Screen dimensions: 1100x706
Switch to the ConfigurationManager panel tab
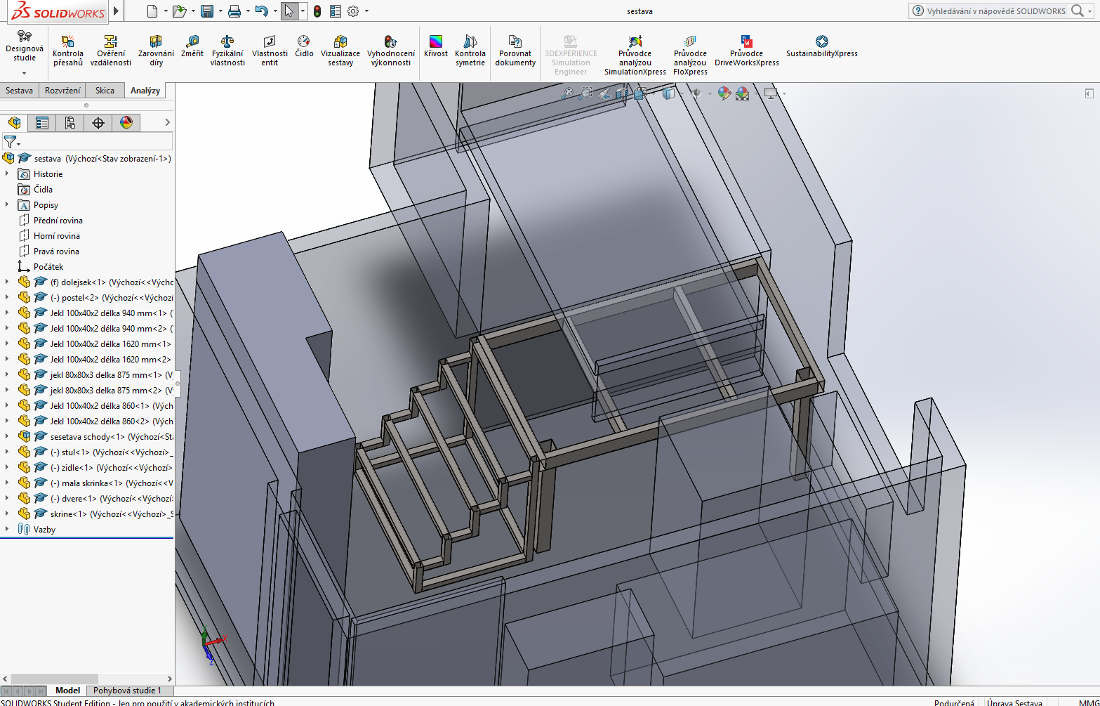coord(70,123)
